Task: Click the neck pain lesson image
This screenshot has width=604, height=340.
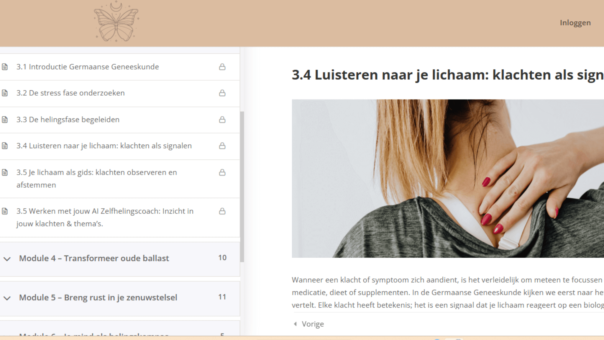Action: (448, 178)
